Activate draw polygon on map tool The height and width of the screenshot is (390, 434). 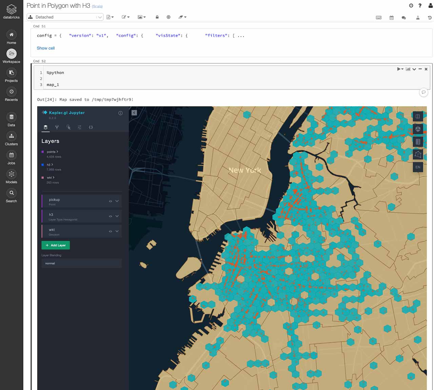418,155
